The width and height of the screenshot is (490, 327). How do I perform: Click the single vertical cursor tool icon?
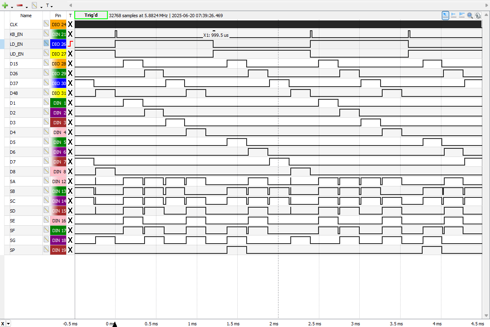click(454, 15)
